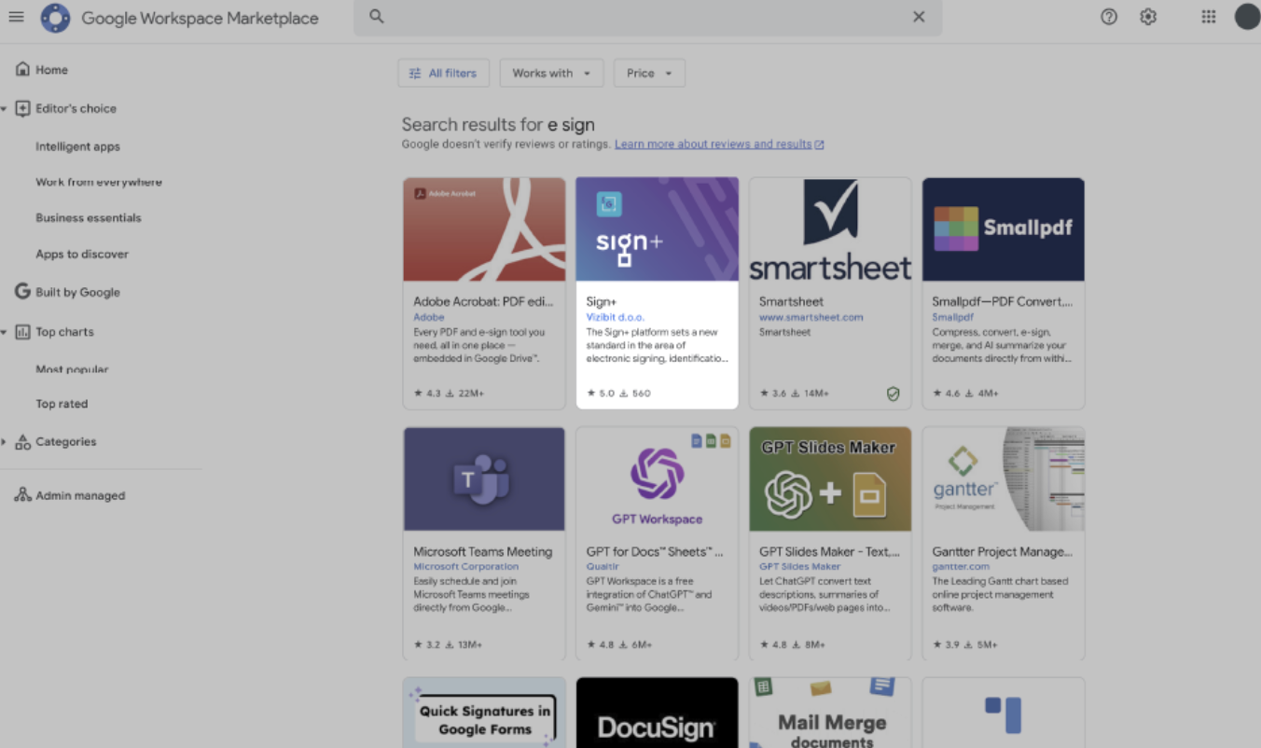Open the Gantter Project Management card image
The image size is (1261, 748).
coord(1003,479)
